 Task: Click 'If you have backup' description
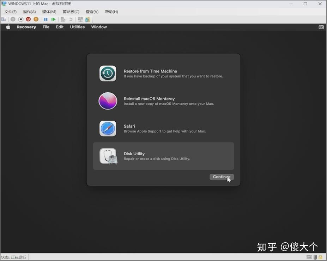[174, 76]
